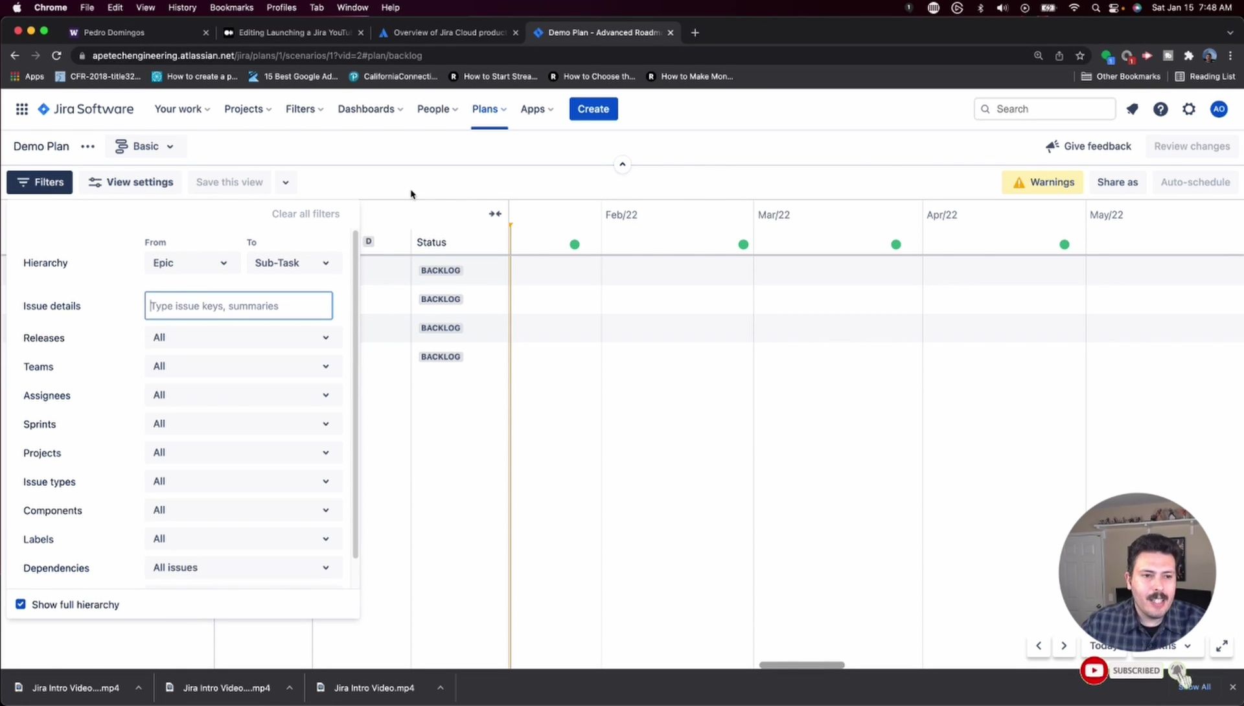Click the Jira Search box

click(x=1044, y=109)
